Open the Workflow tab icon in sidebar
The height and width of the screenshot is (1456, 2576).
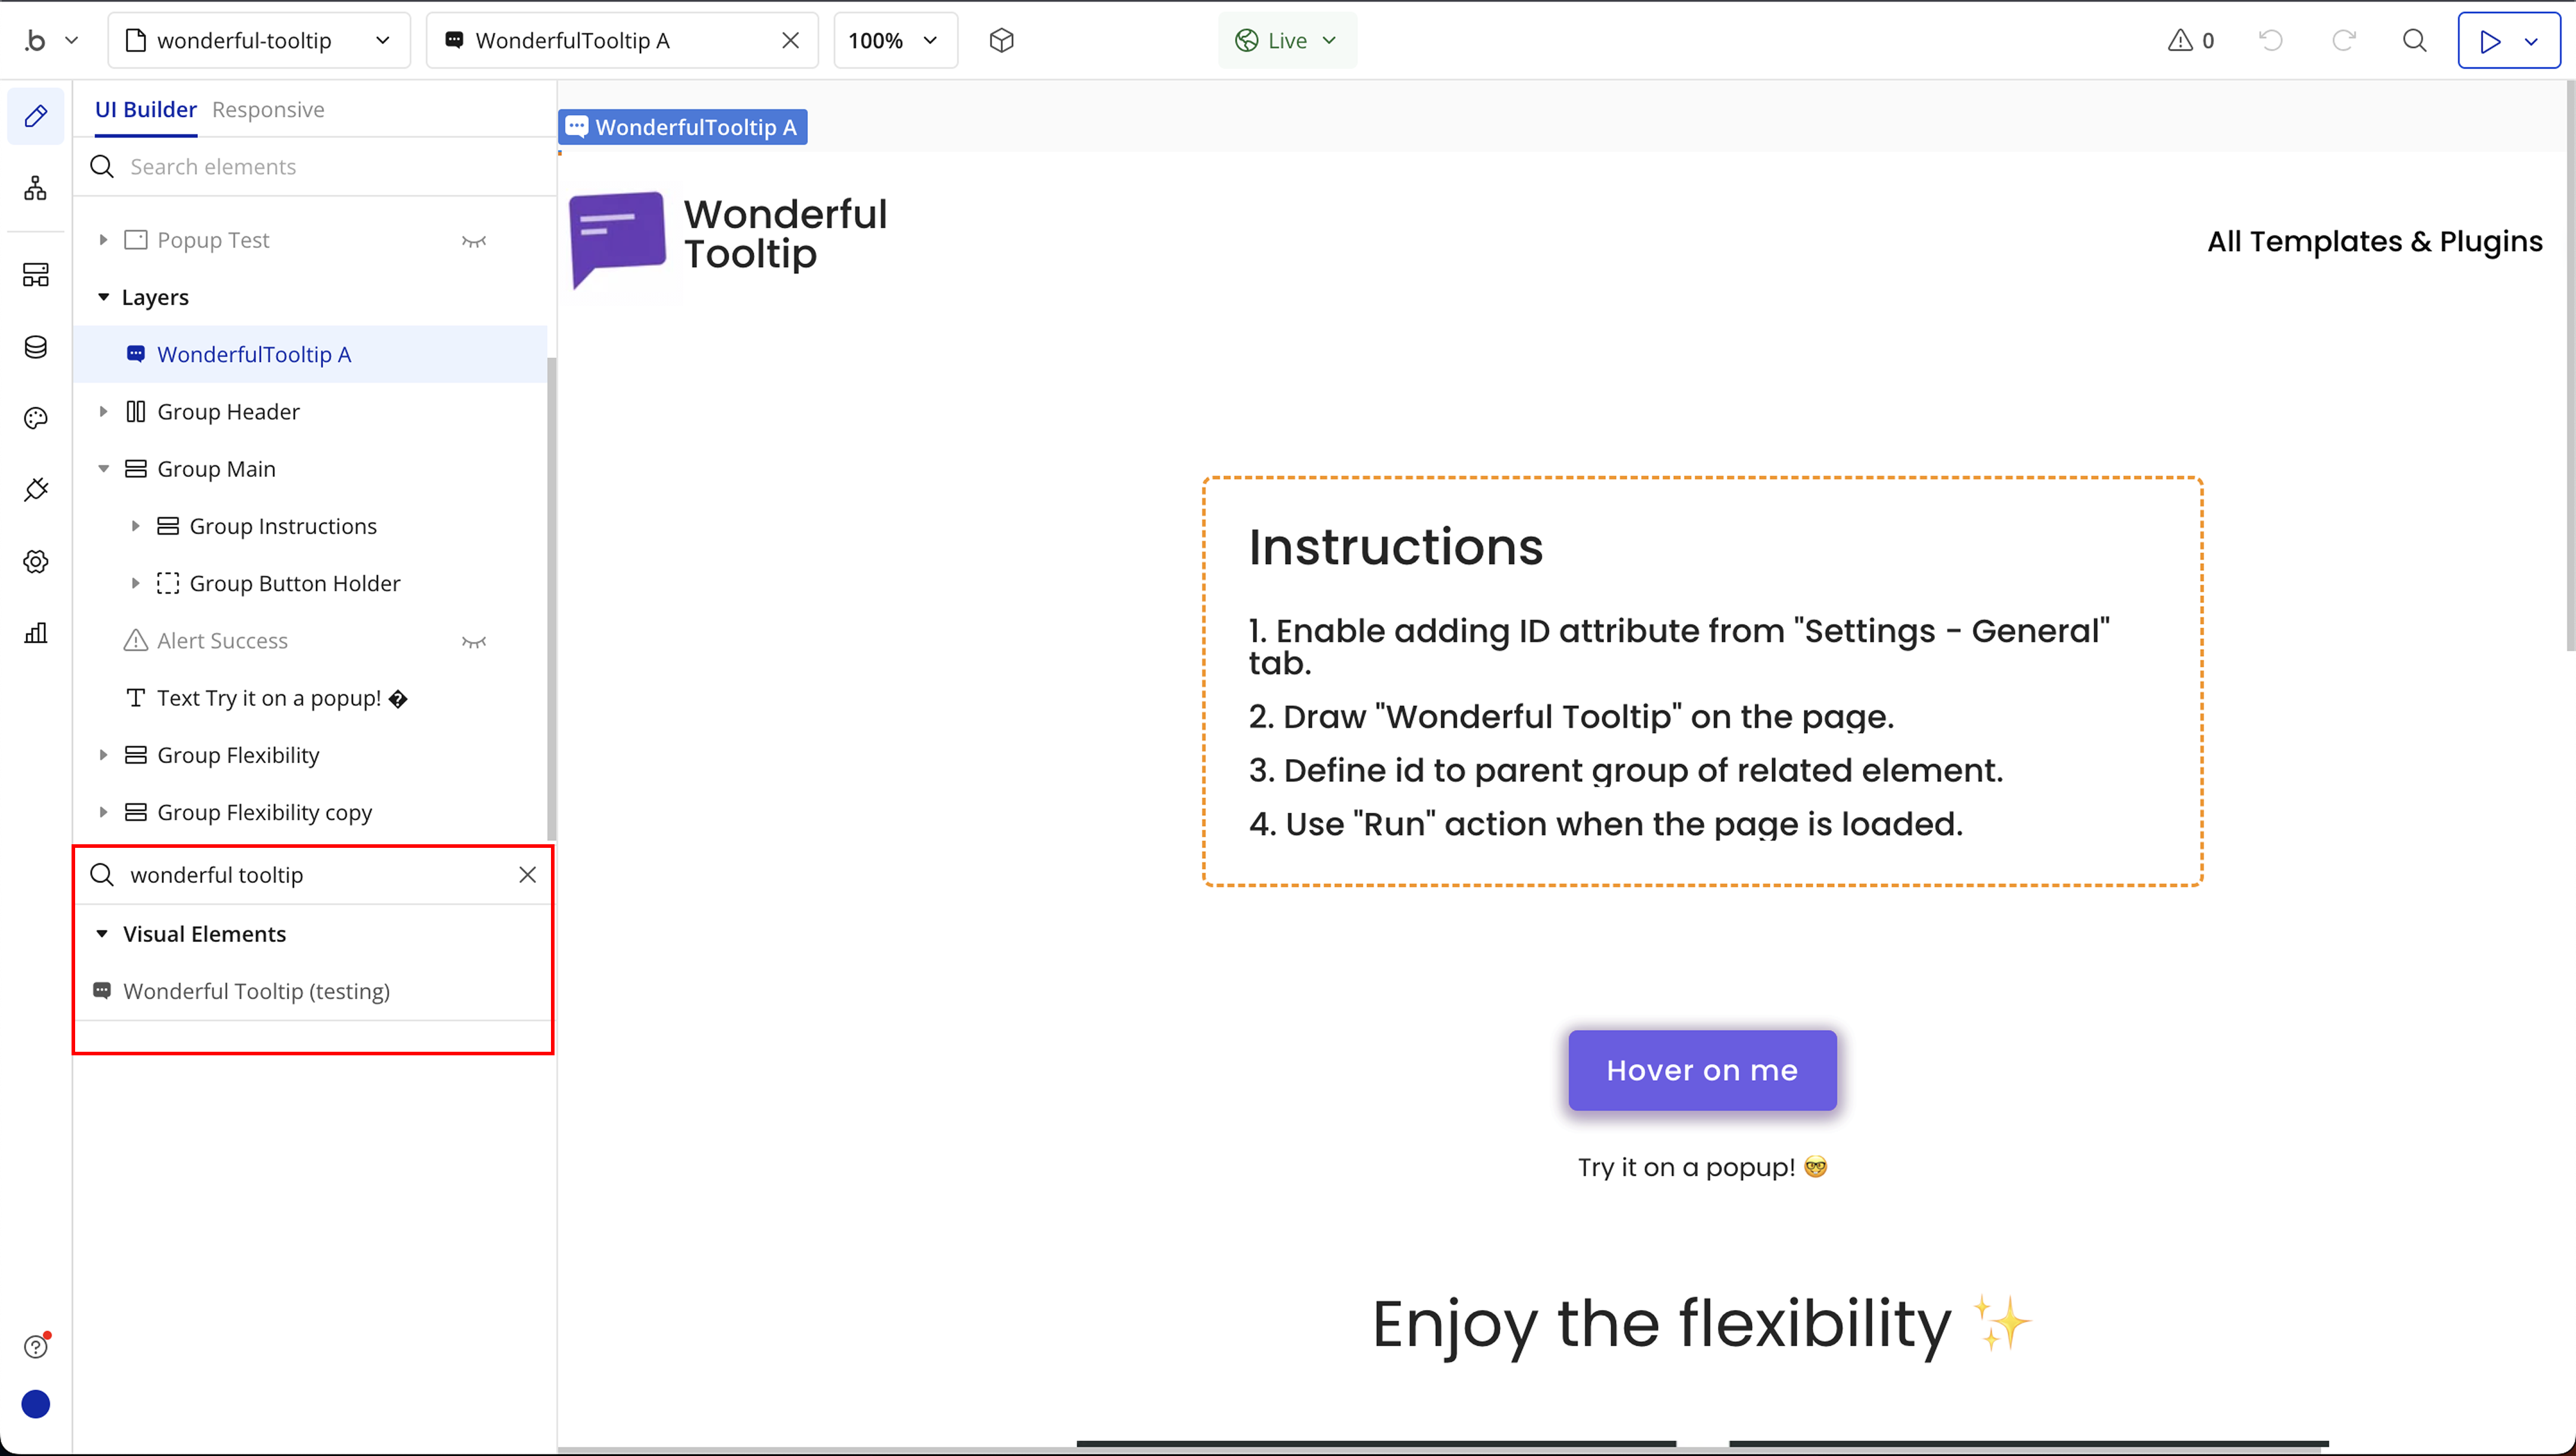coord(36,188)
